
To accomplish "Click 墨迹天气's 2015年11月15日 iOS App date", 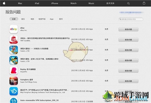I will (x=82, y=91).
